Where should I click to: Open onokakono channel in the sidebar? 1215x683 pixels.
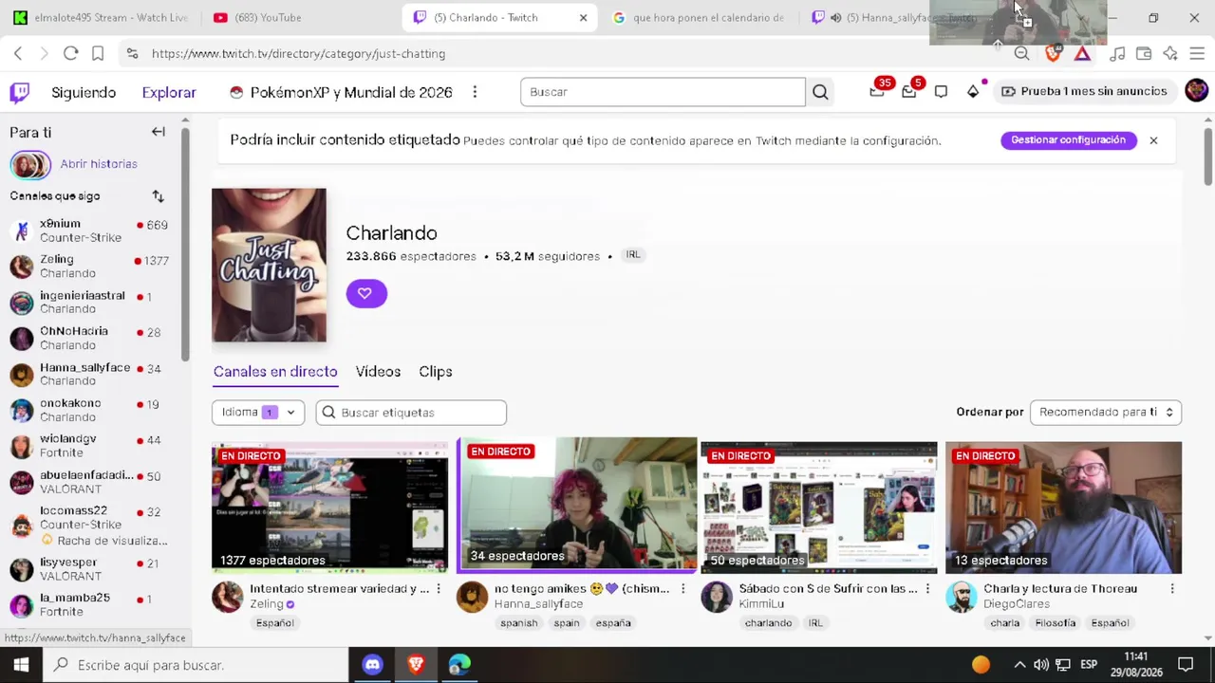[x=89, y=410]
